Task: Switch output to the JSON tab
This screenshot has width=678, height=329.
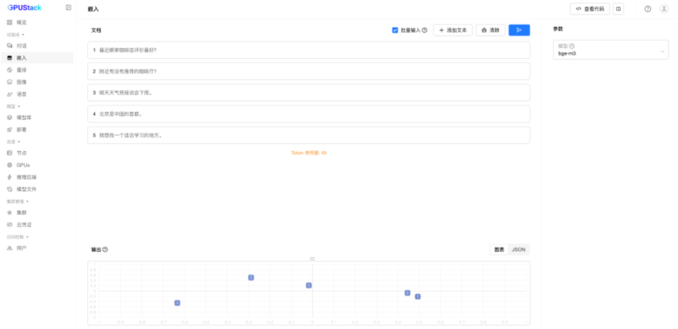Action: point(518,249)
